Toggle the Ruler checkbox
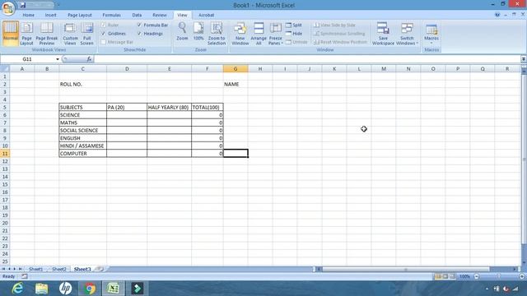 point(104,25)
